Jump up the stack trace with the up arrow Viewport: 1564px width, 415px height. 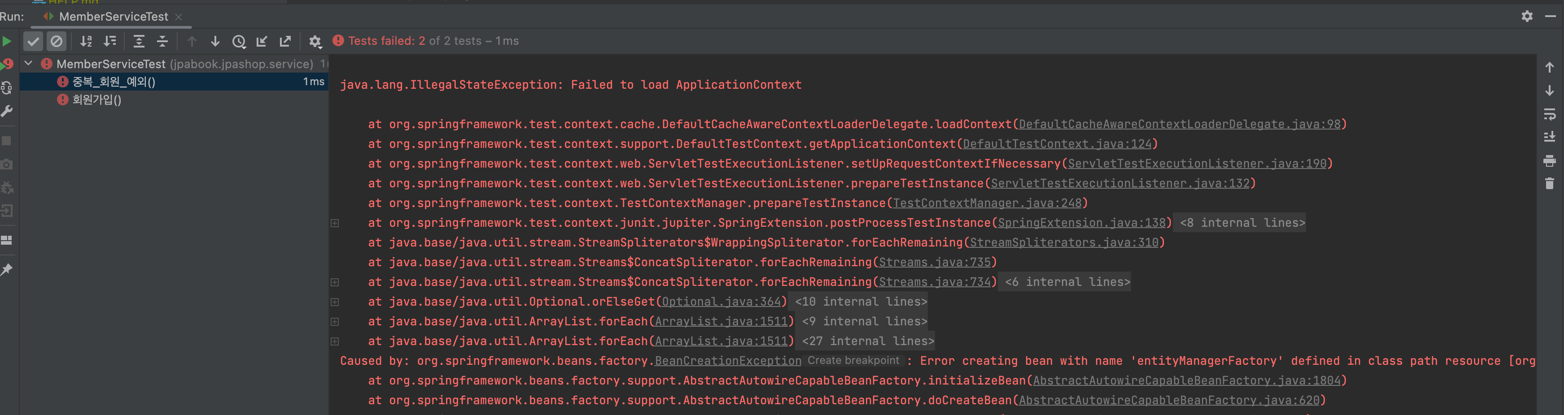pos(1550,67)
